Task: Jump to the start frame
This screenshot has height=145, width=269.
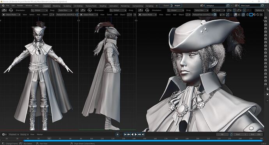Action: (125, 135)
